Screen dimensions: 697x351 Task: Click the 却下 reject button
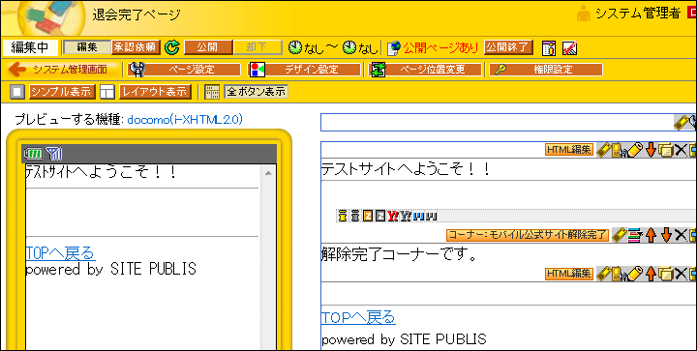point(258,47)
